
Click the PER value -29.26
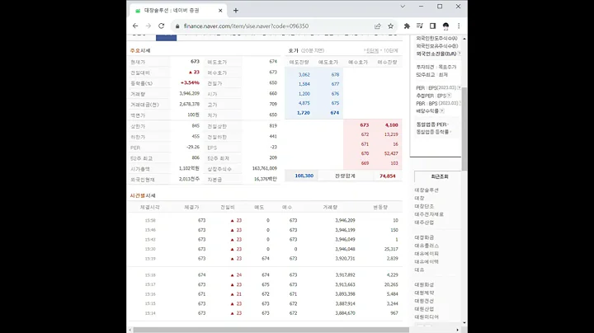(x=193, y=147)
